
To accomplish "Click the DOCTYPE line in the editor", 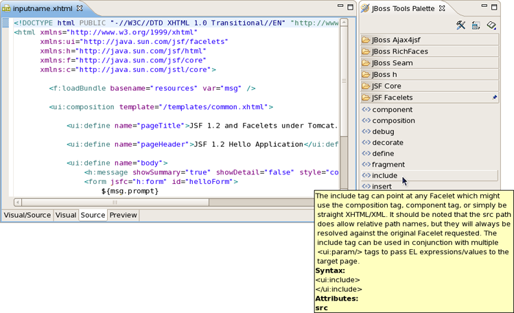I will coord(176,23).
